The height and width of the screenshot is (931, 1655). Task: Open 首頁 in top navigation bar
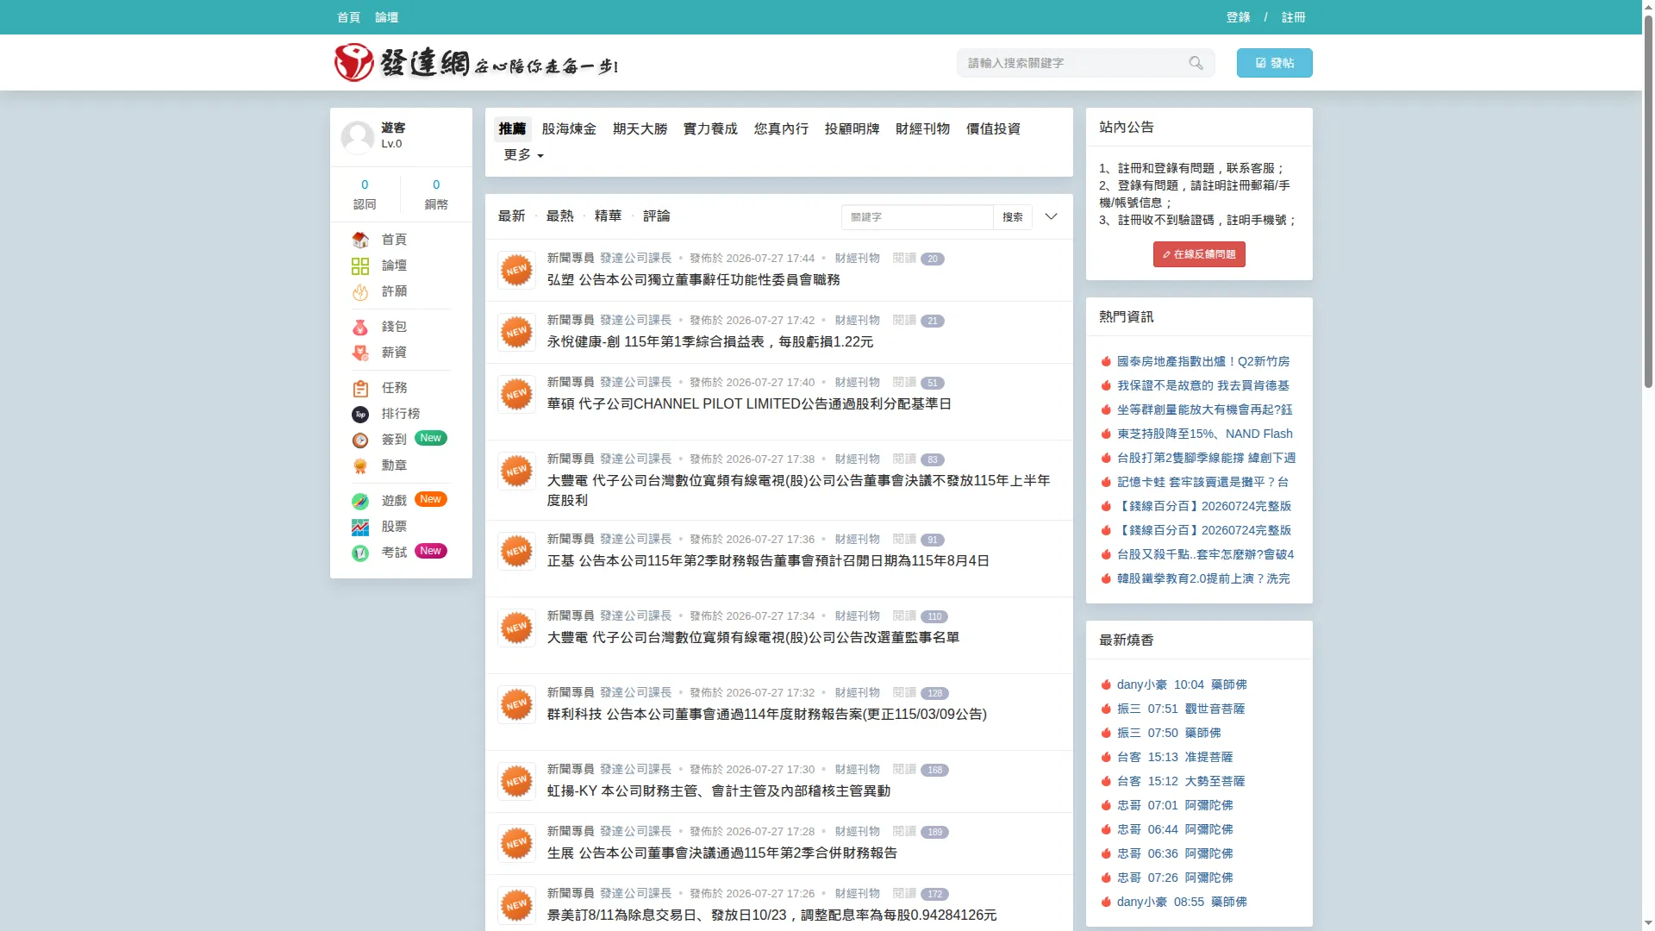click(348, 17)
